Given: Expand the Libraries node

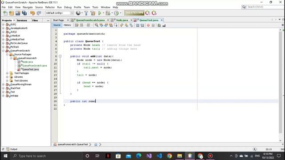Looking at the screenshot, I should (7, 77).
